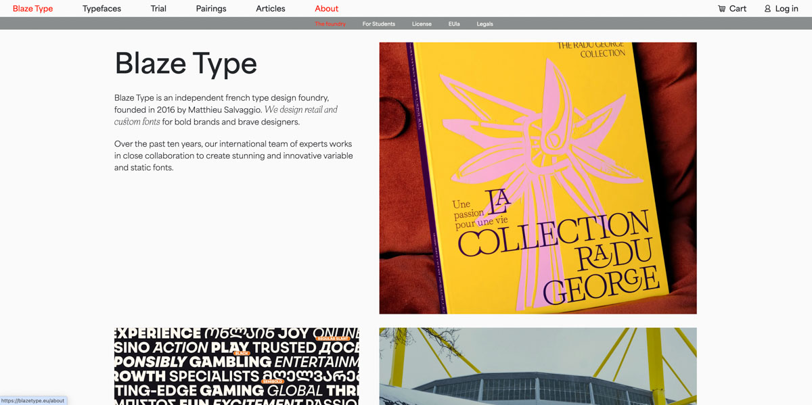Go home via the red Blaze Type logo
Screen dimensions: 812x405
[32, 9]
